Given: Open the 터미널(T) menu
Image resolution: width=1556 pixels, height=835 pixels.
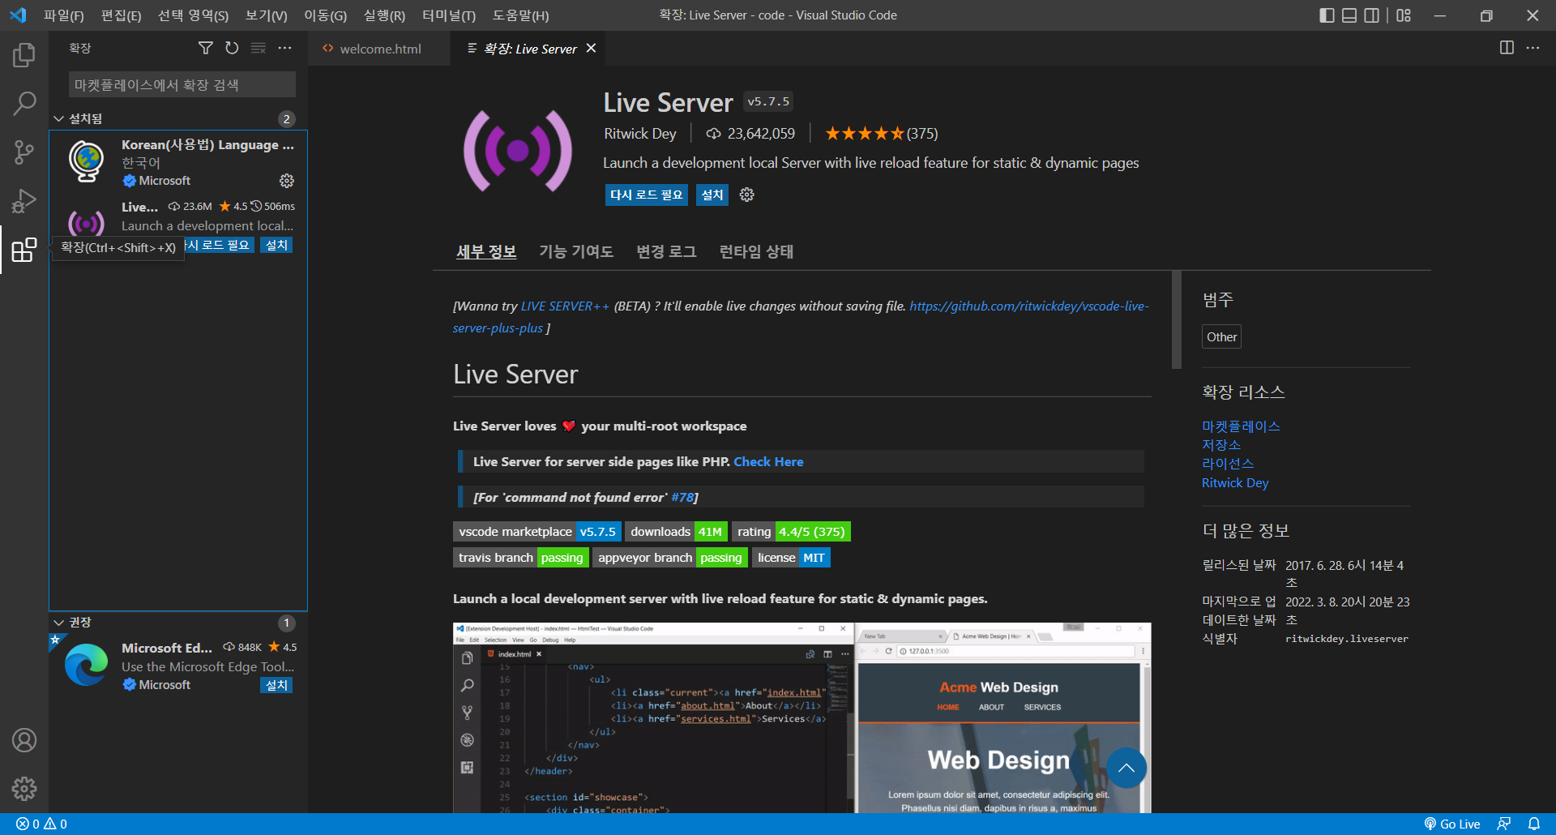Looking at the screenshot, I should [x=449, y=15].
